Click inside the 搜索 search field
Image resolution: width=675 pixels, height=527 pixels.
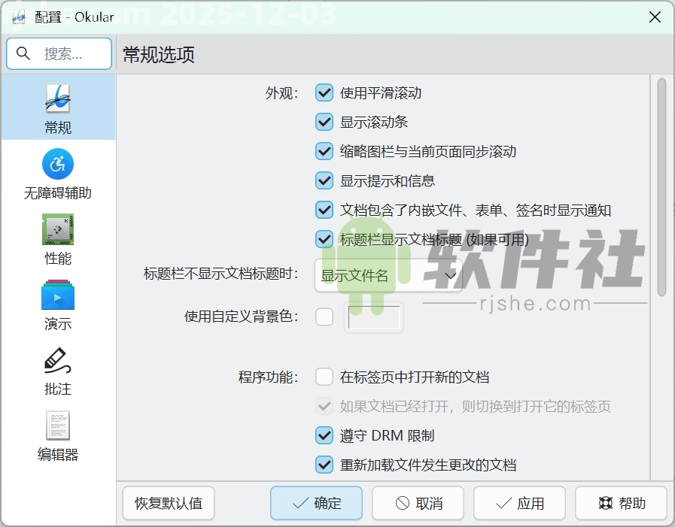[x=68, y=53]
